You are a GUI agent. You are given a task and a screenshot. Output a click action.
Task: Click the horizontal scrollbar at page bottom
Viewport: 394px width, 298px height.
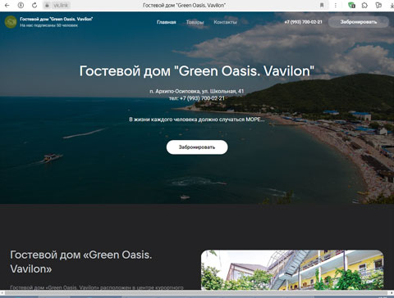coord(197,293)
